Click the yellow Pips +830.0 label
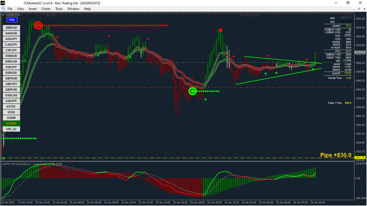 [336, 155]
